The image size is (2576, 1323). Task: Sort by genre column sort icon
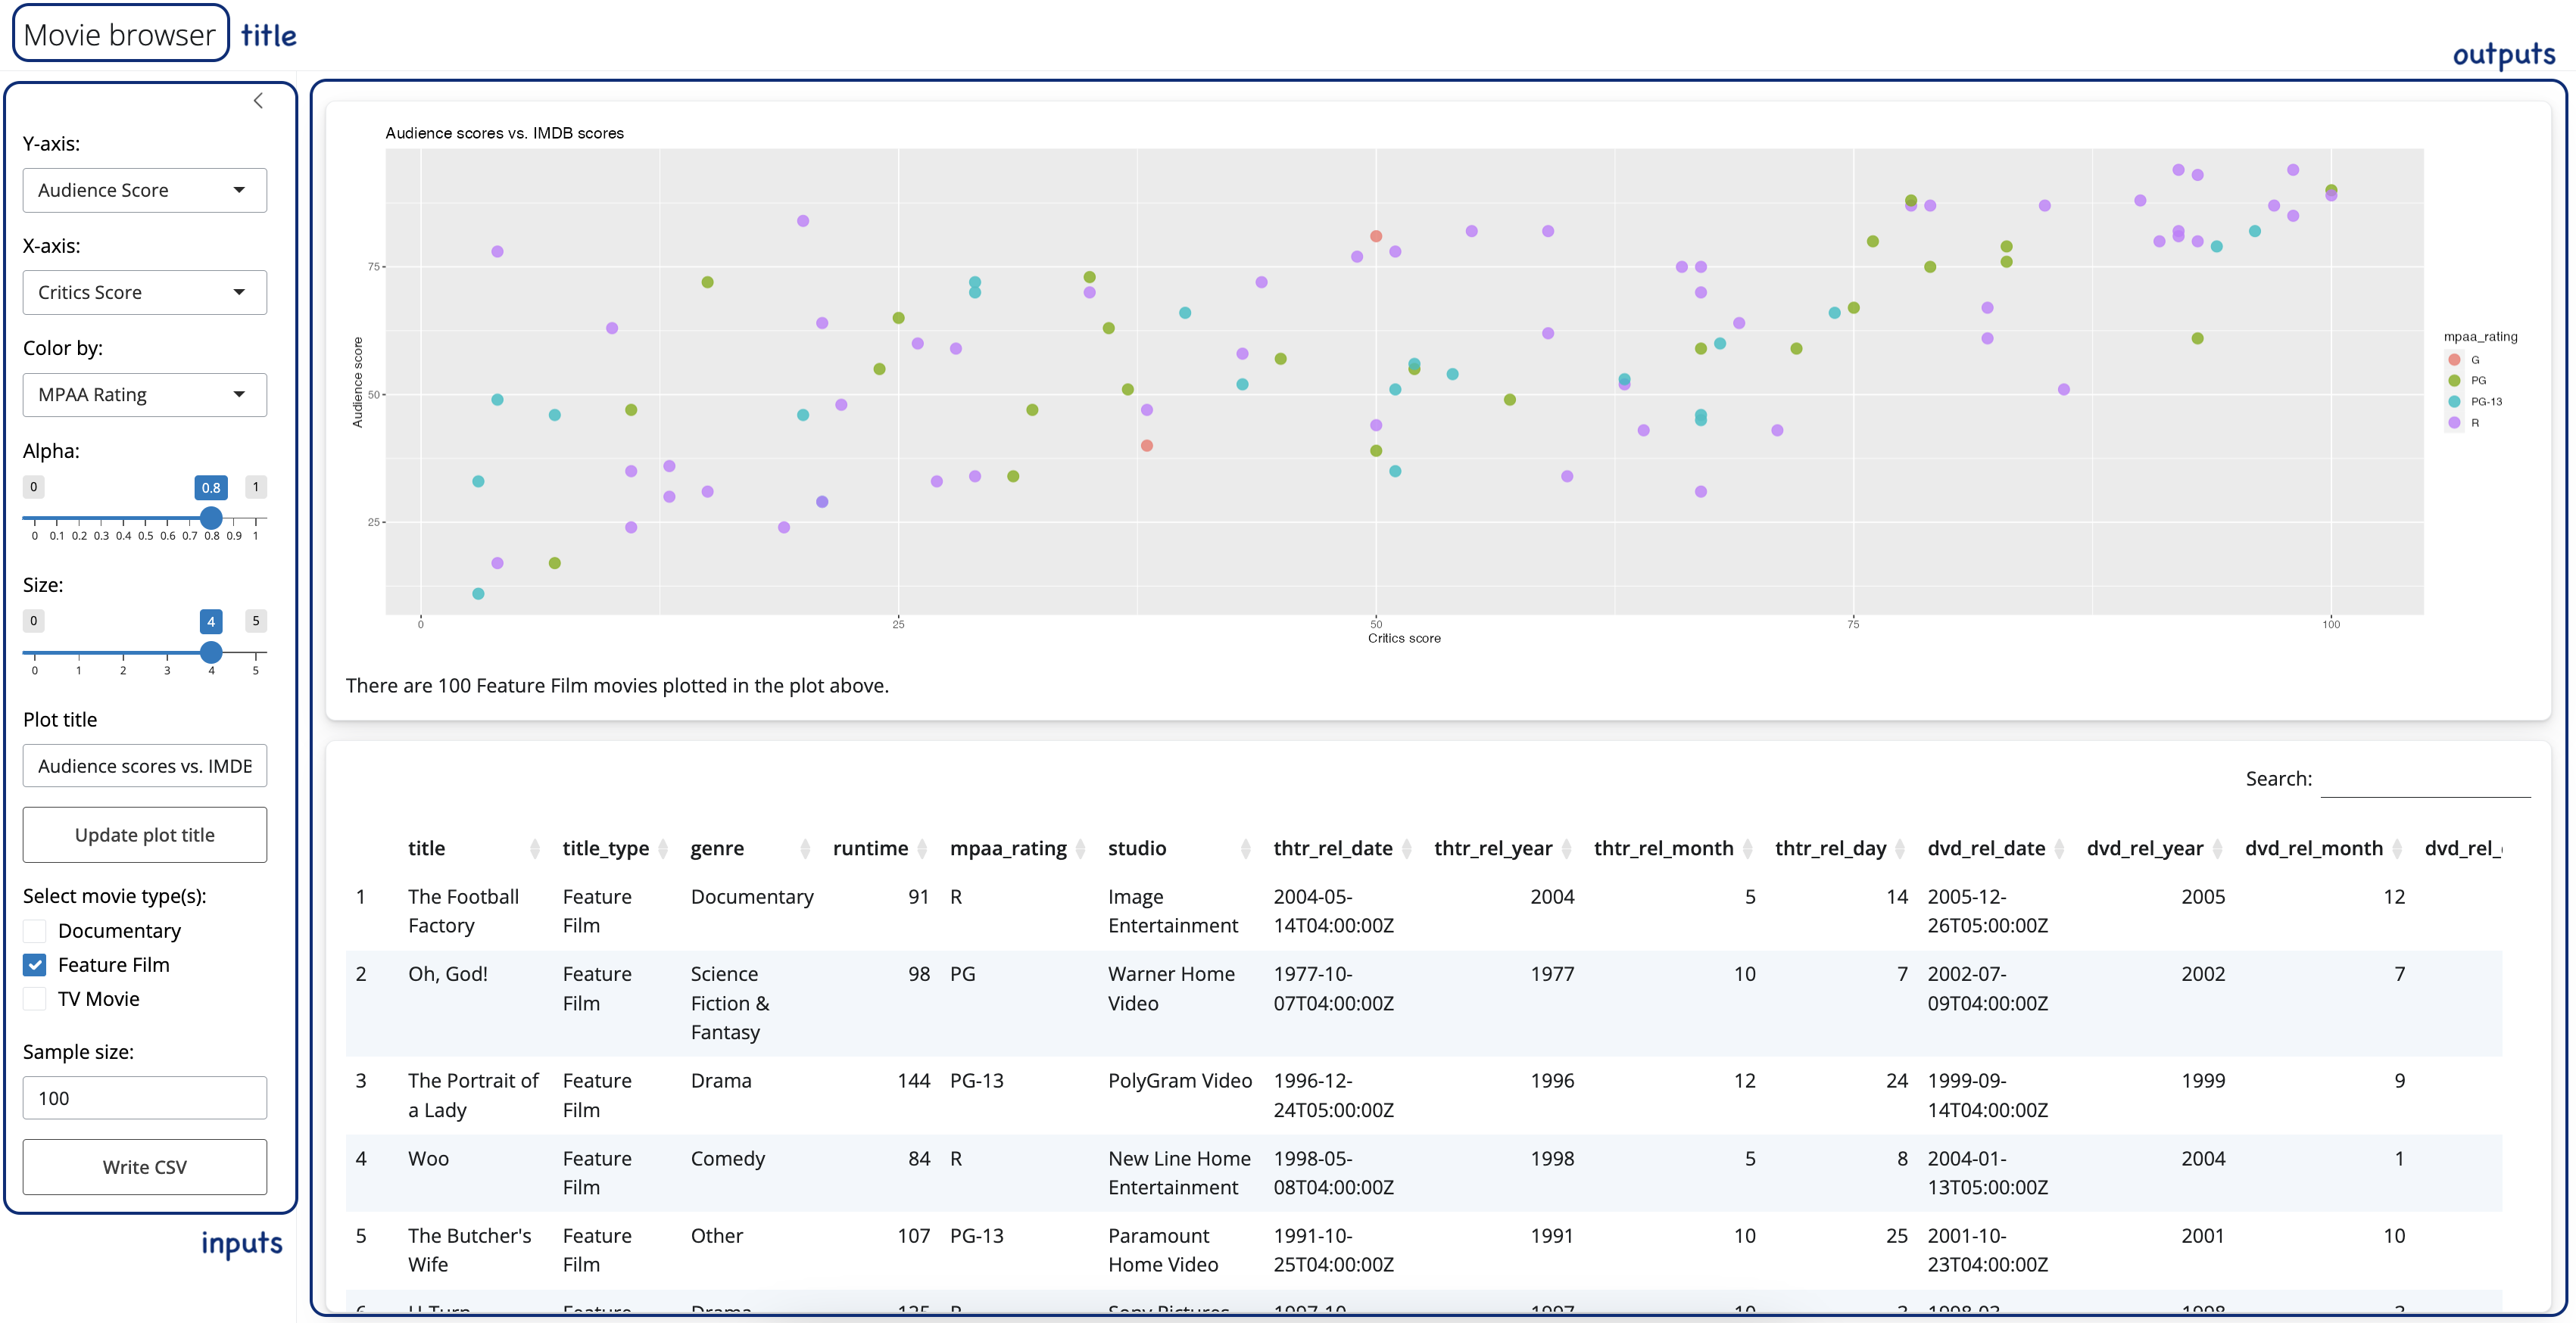(x=805, y=848)
